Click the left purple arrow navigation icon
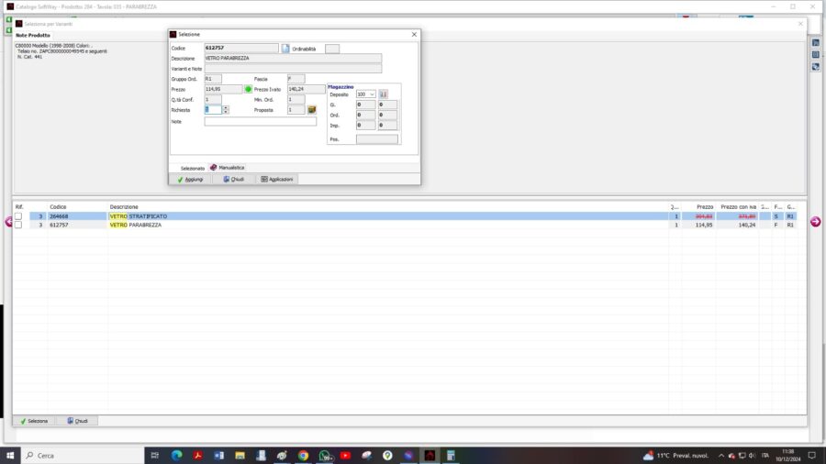The height and width of the screenshot is (464, 826). (x=7, y=222)
